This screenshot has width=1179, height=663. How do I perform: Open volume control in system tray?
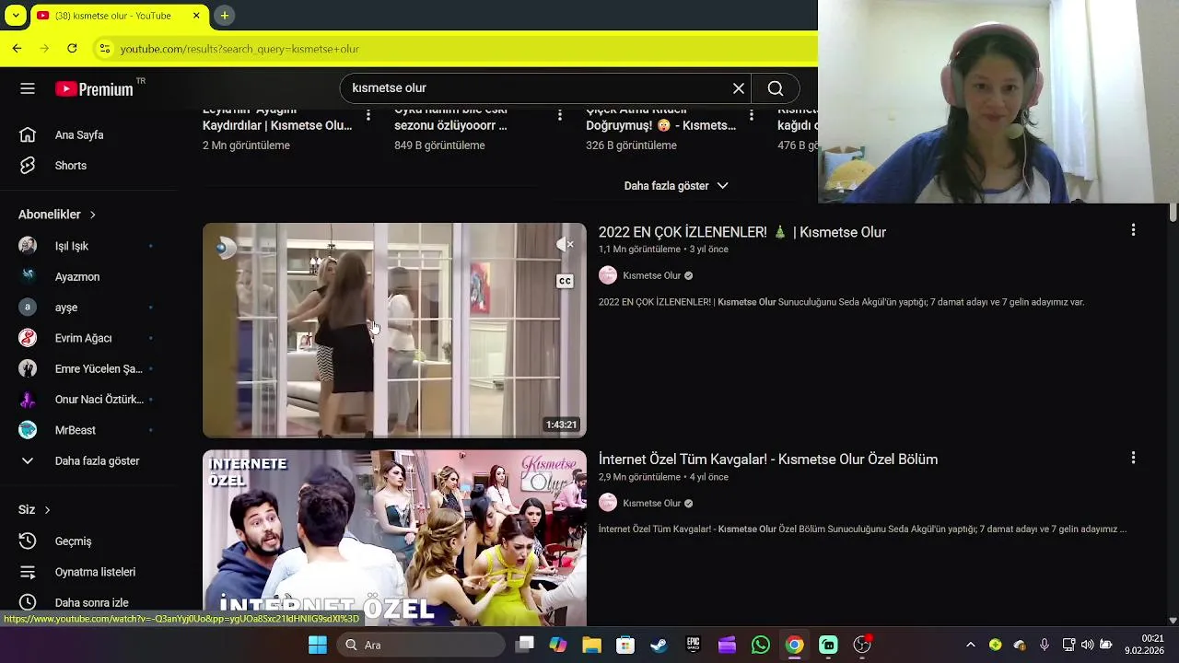(1087, 645)
